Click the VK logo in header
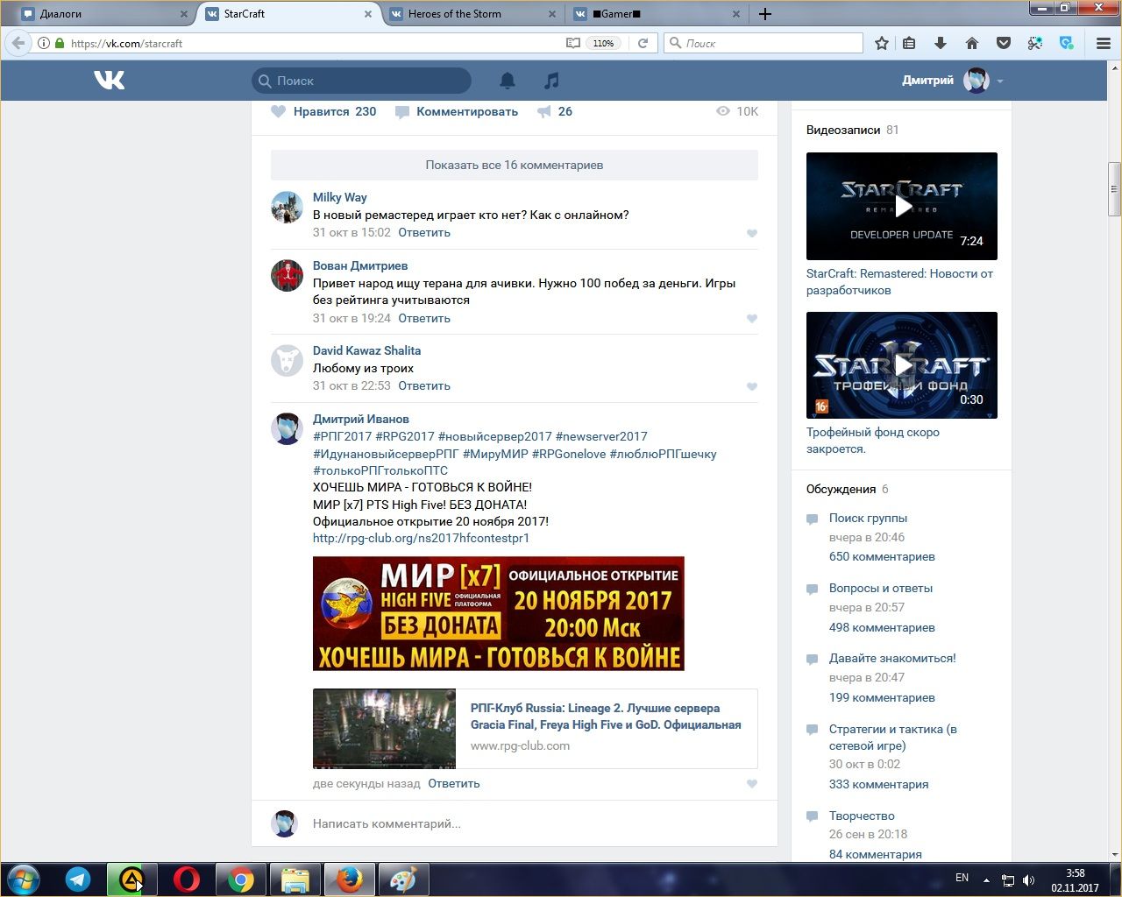The image size is (1122, 897). tap(110, 81)
